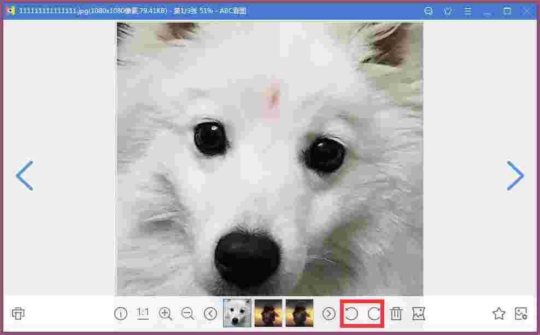Viewport: 540px width, 335px height.
Task: Zoom in on the dog photo
Action: (166, 314)
